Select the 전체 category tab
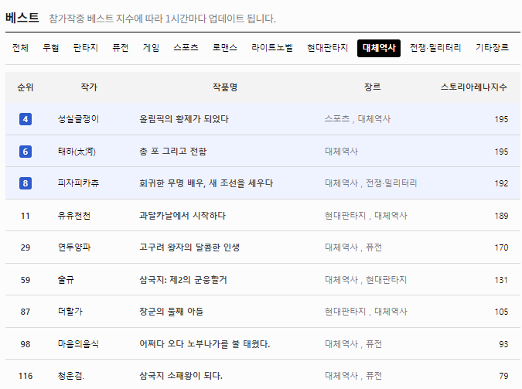This screenshot has height=389, width=522. 21,48
